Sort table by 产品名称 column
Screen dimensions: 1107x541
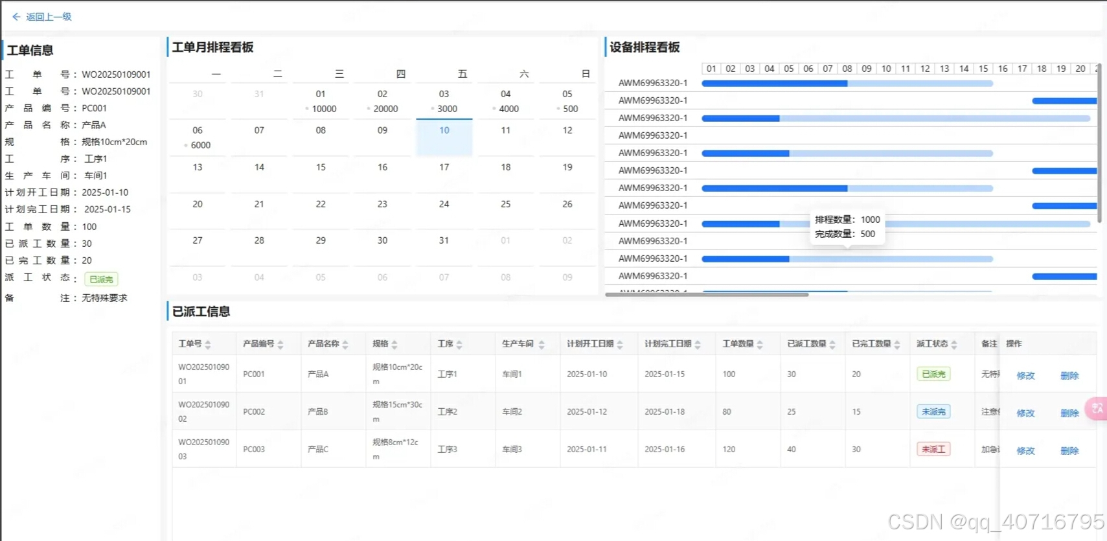tap(345, 345)
